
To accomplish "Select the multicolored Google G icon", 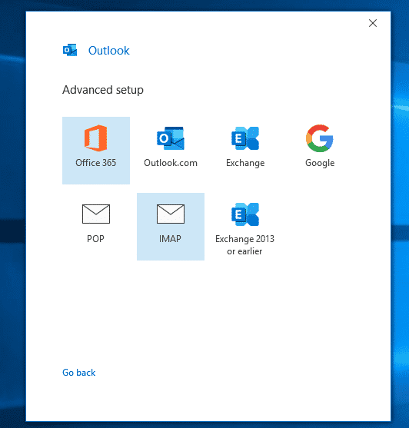I will point(320,138).
